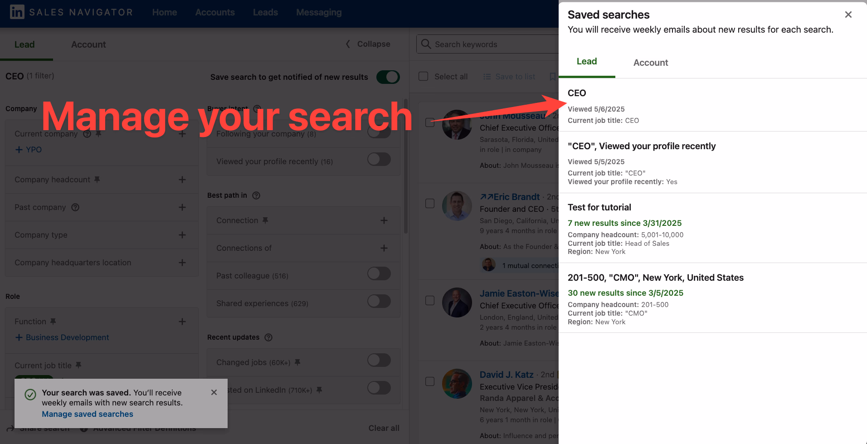Viewport: 867px width, 444px height.
Task: Click pin icon next to Company headcount
Action: point(97,180)
